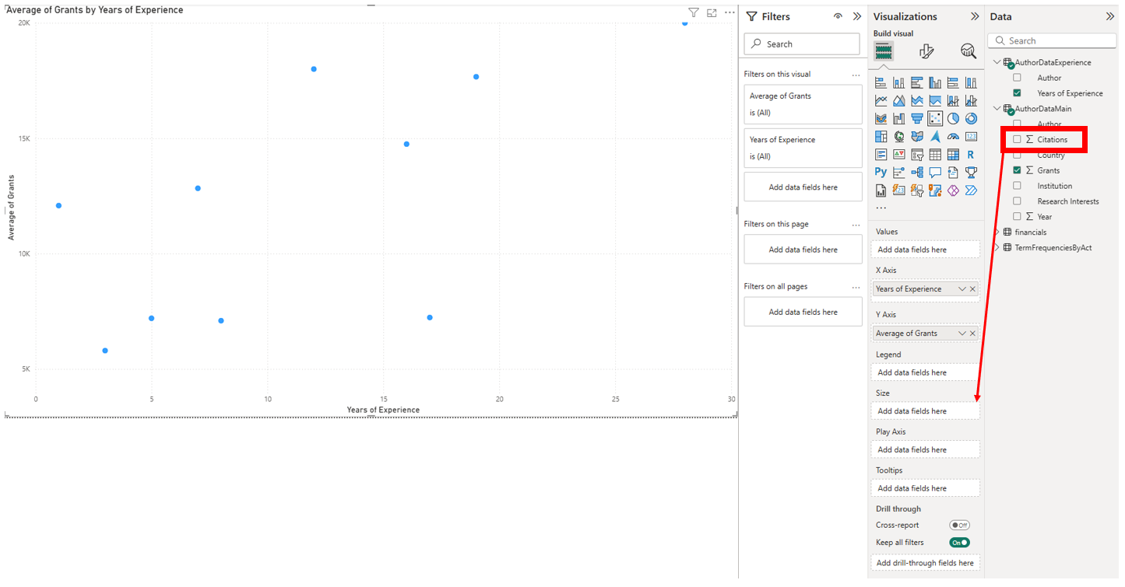Uncheck the Grants field checkbox
This screenshot has width=1125, height=587.
click(x=1017, y=170)
